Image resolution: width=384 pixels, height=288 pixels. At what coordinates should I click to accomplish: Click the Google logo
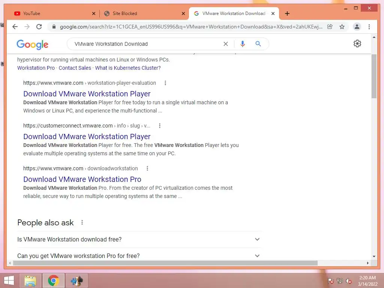[33, 44]
